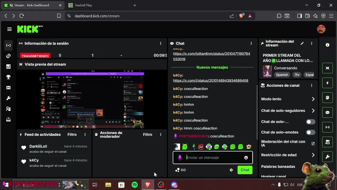Click the stream preview thumbnail
The height and width of the screenshot is (190, 337).
coord(92,99)
